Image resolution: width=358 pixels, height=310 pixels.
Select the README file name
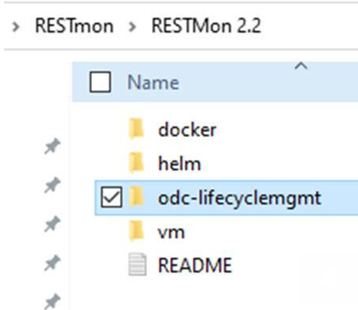click(195, 265)
